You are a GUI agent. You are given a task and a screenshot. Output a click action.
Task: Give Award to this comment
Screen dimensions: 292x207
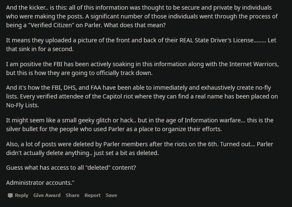coord(47,195)
